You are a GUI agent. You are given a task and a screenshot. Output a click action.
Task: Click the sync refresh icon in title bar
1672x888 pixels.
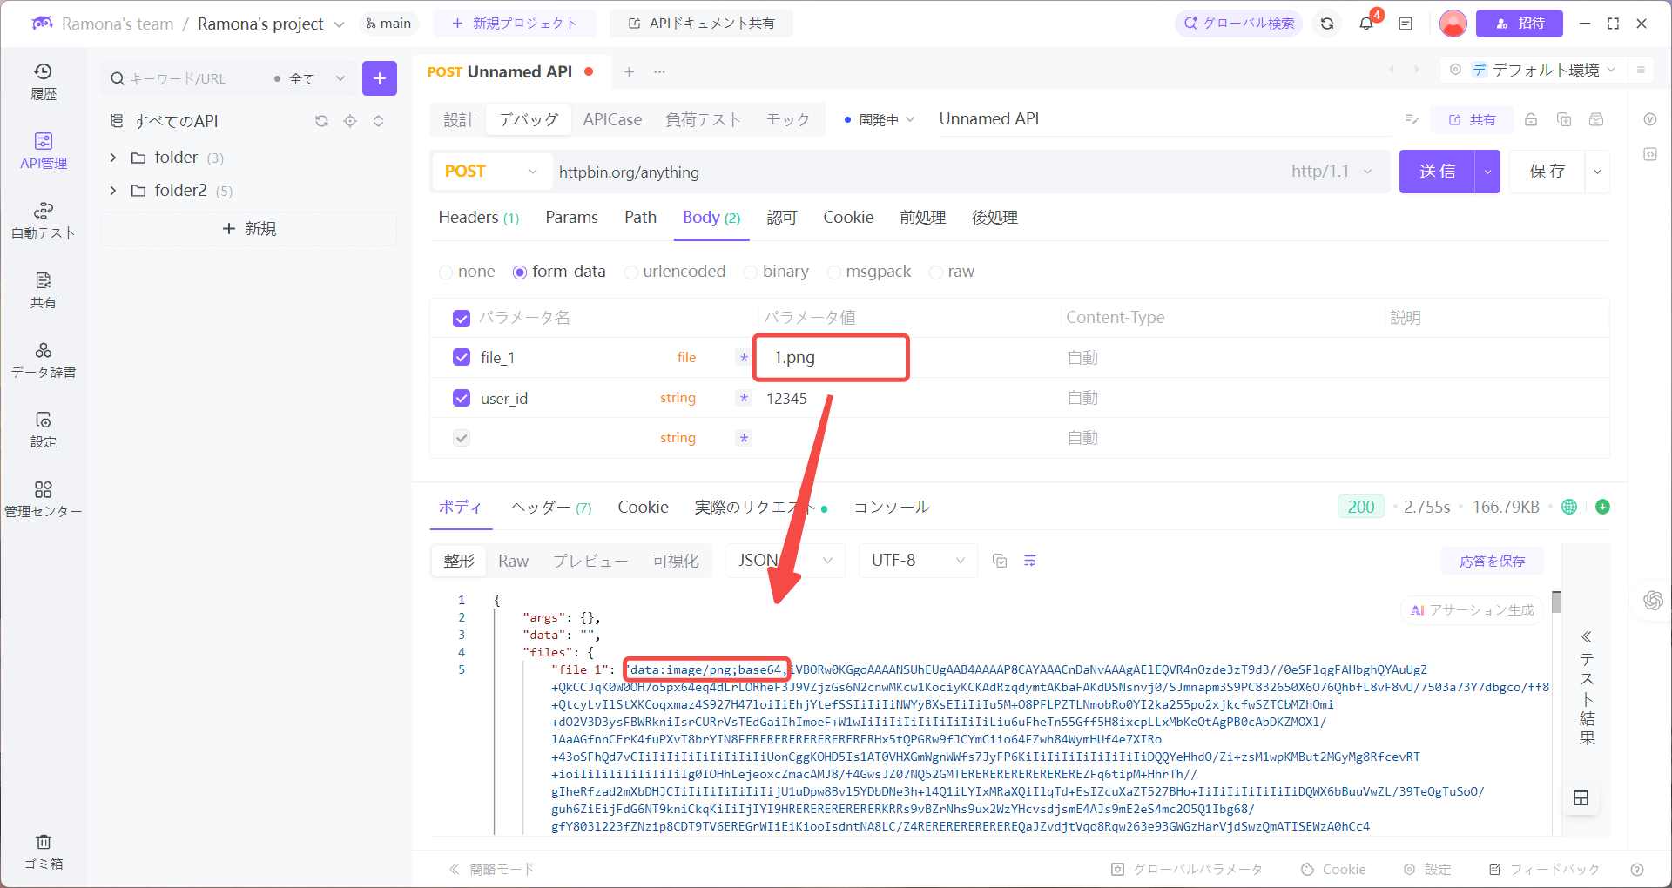pos(1327,24)
